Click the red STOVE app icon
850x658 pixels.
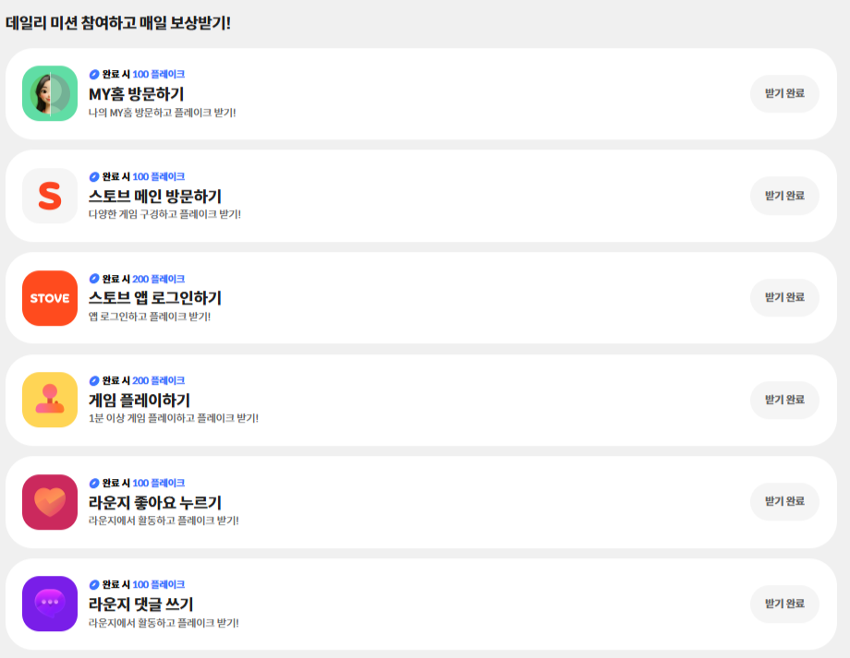(x=50, y=298)
